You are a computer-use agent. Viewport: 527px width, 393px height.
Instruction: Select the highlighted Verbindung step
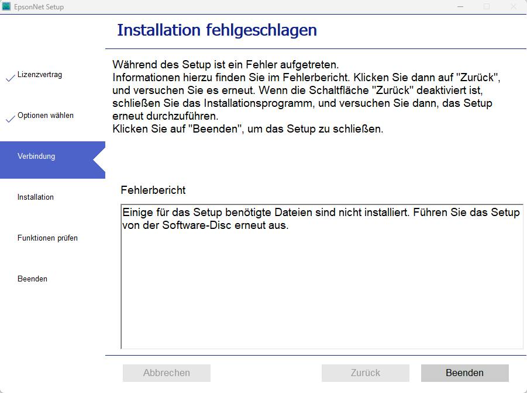(x=35, y=156)
